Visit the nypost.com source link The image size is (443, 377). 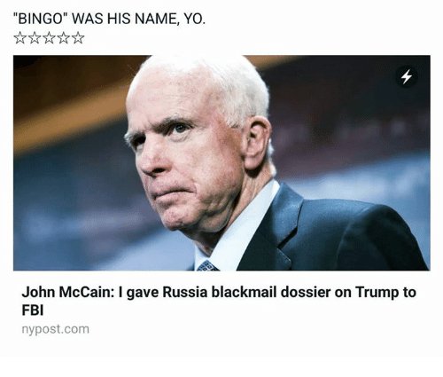[x=55, y=329]
